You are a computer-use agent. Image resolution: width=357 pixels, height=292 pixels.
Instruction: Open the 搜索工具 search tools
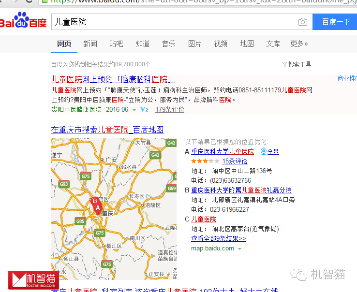pyautogui.click(x=299, y=64)
